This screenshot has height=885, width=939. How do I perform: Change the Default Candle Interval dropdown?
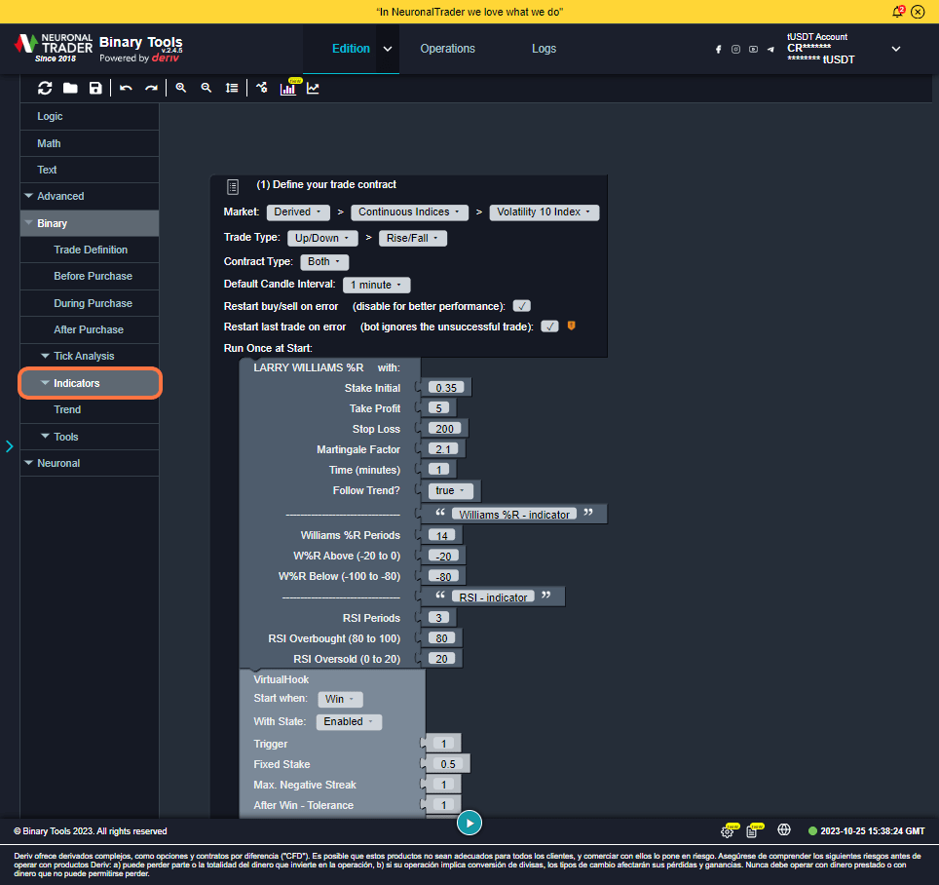[376, 286]
